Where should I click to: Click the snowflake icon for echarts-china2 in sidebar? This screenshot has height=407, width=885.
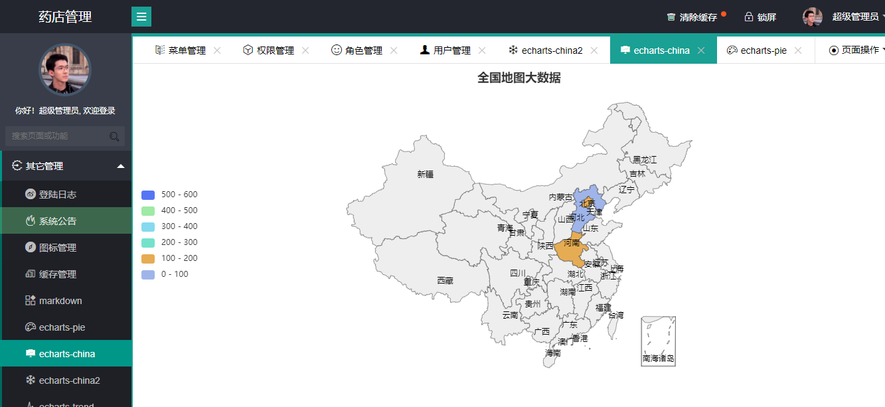point(31,380)
